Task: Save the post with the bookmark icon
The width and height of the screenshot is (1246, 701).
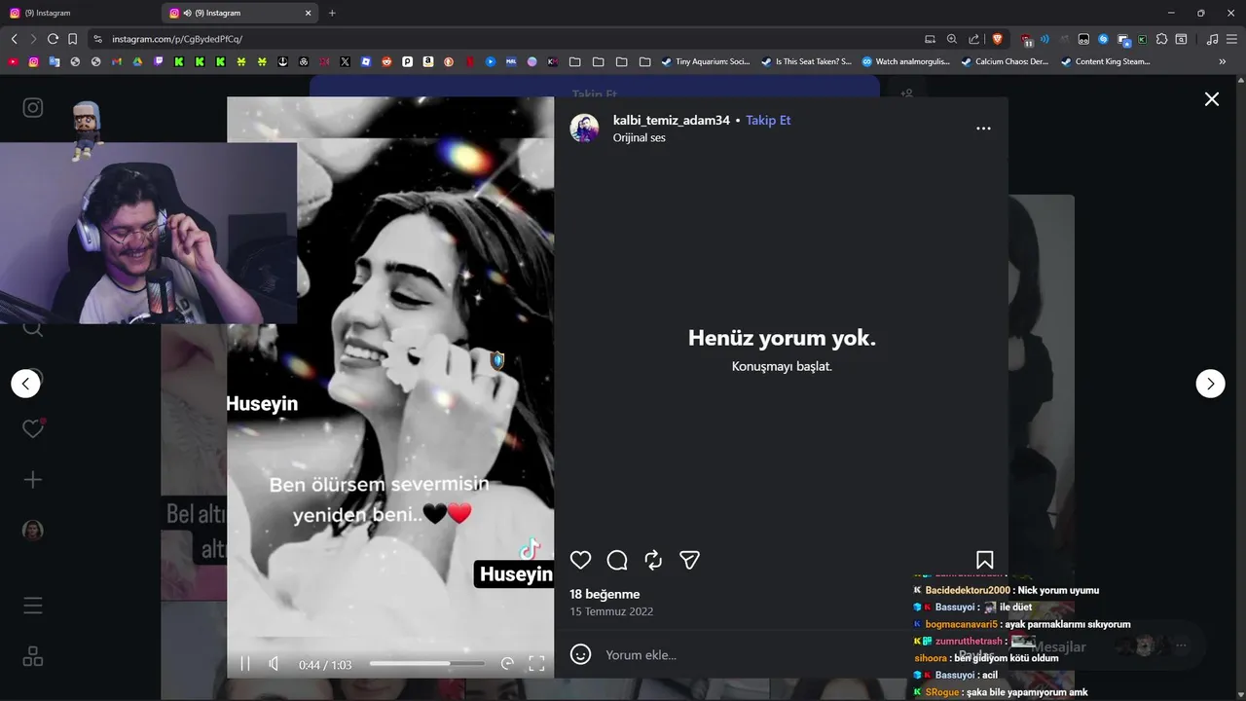Action: pyautogui.click(x=984, y=560)
